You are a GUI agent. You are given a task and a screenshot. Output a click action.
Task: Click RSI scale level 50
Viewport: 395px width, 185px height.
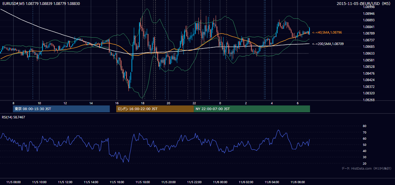pos(364,145)
